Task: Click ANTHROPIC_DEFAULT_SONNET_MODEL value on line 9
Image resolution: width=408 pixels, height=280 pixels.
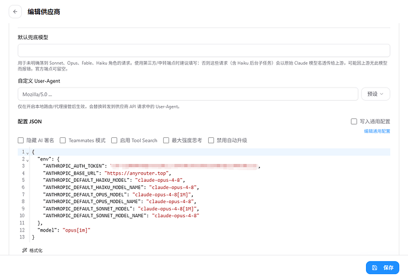Action: [x=167, y=208]
